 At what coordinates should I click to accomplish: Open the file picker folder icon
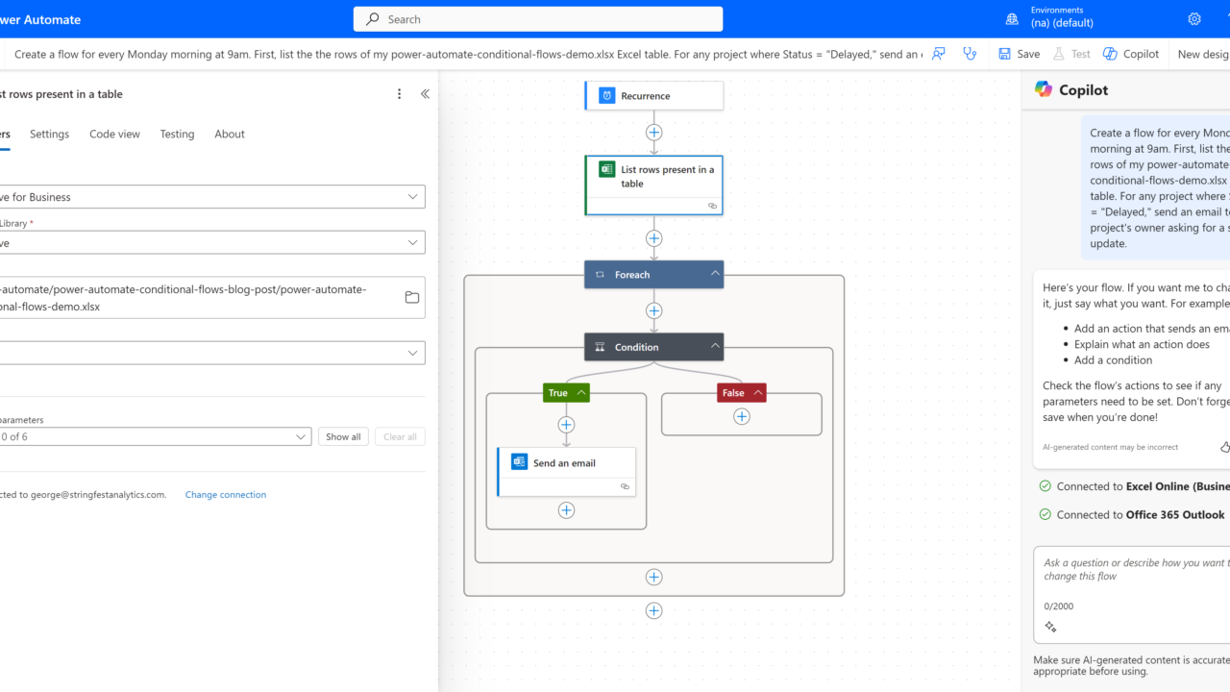point(412,298)
